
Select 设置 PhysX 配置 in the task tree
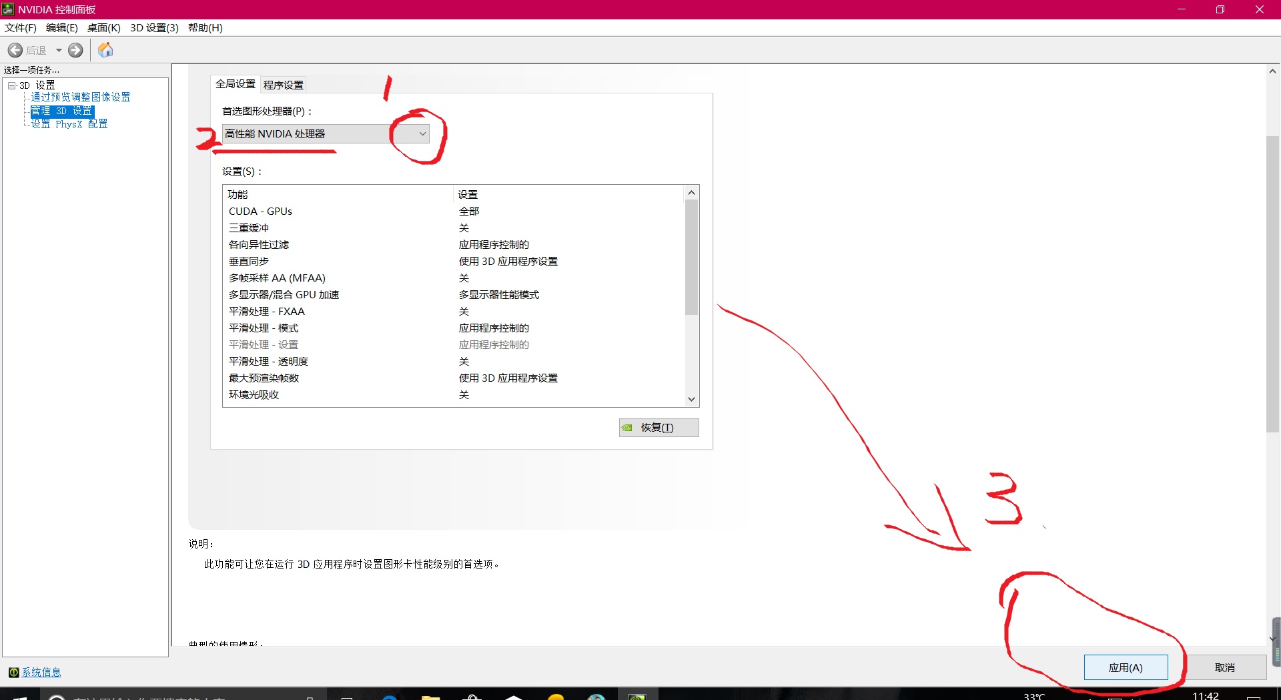(69, 124)
